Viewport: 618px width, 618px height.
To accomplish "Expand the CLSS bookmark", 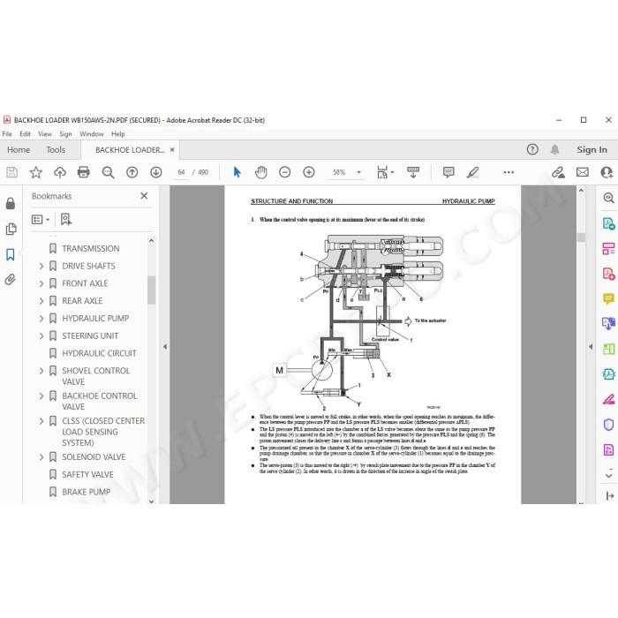I will [x=41, y=421].
